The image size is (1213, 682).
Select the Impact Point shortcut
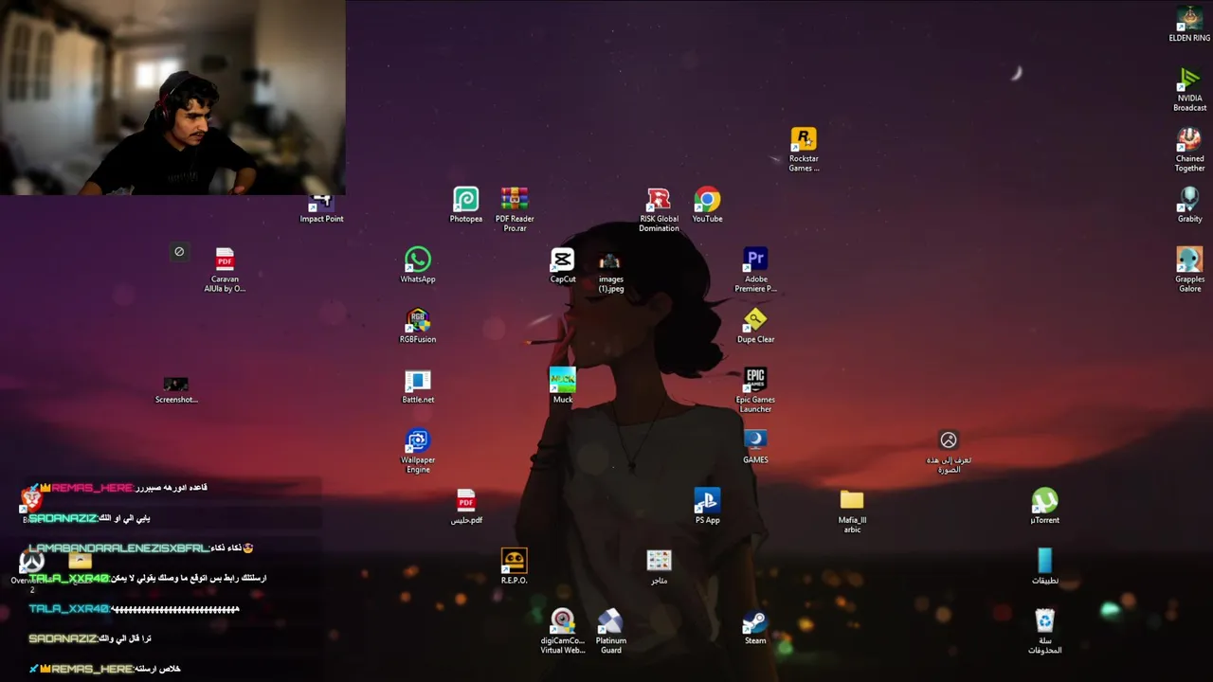(321, 209)
